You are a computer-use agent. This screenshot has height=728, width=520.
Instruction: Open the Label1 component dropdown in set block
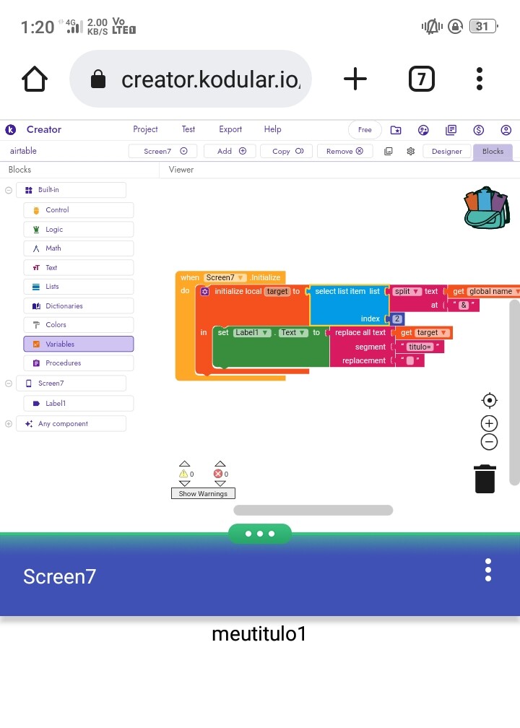pos(252,333)
